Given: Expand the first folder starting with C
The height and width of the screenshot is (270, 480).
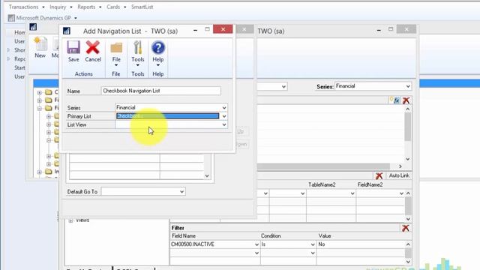Looking at the screenshot, I should 40,92.
